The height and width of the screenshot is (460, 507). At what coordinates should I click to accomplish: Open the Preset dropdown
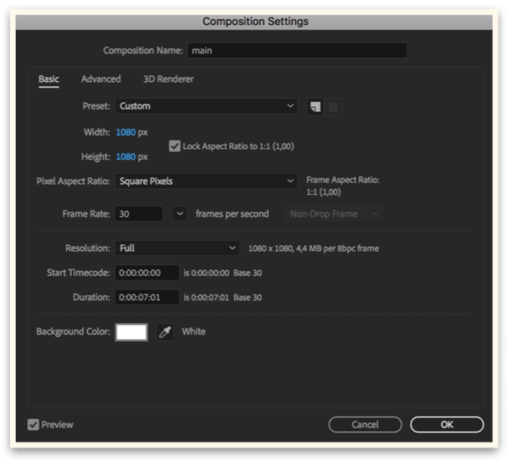click(x=207, y=106)
